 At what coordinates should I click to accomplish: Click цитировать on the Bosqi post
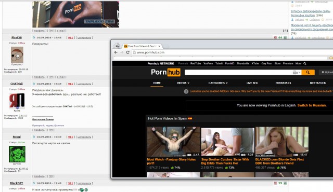point(84,137)
